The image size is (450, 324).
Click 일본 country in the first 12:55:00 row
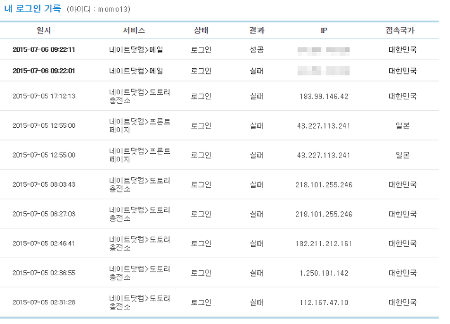(x=402, y=125)
